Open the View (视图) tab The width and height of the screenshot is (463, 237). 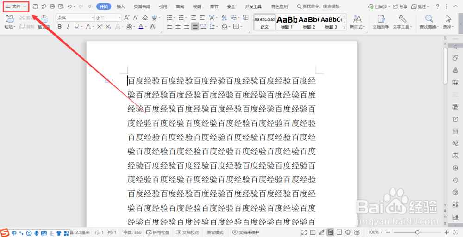(197, 6)
